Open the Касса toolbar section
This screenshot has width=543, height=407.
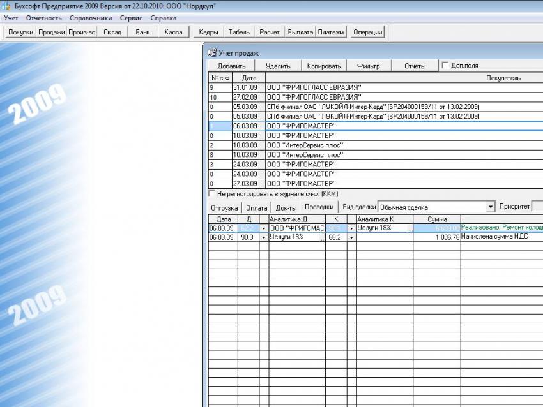tap(173, 32)
